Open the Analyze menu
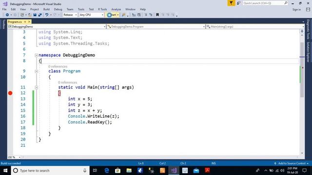The width and height of the screenshot is (312, 175). (x=116, y=9)
